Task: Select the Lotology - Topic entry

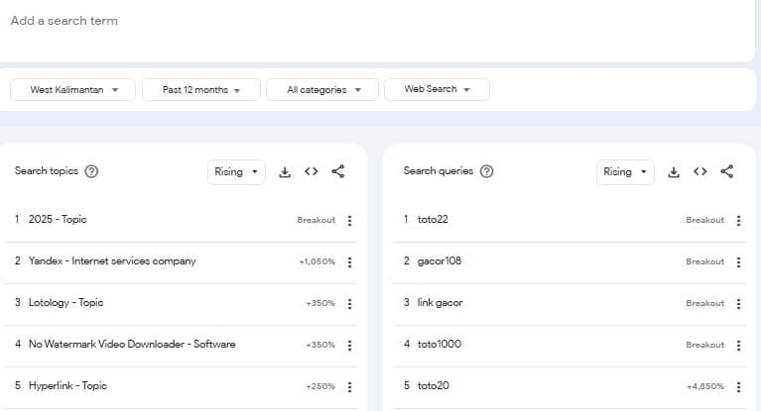Action: (x=66, y=302)
